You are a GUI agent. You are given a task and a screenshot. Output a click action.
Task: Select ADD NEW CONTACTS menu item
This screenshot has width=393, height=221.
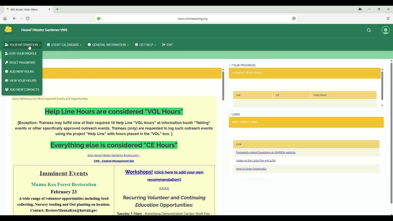coord(22,90)
